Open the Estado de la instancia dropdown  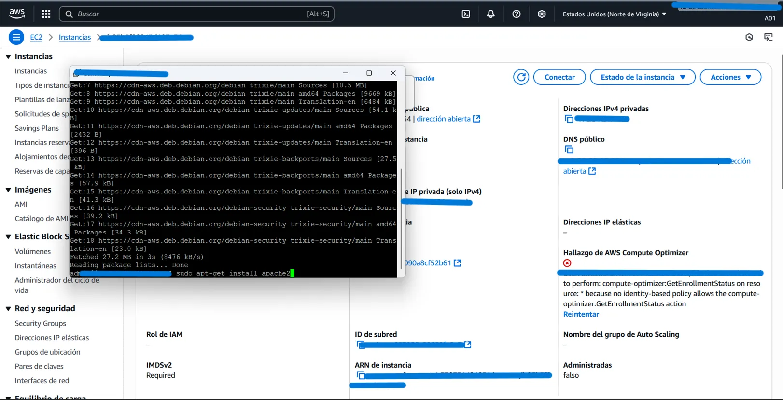(x=642, y=77)
